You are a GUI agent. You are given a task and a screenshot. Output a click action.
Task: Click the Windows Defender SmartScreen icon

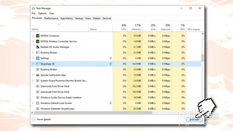[x=38, y=109]
